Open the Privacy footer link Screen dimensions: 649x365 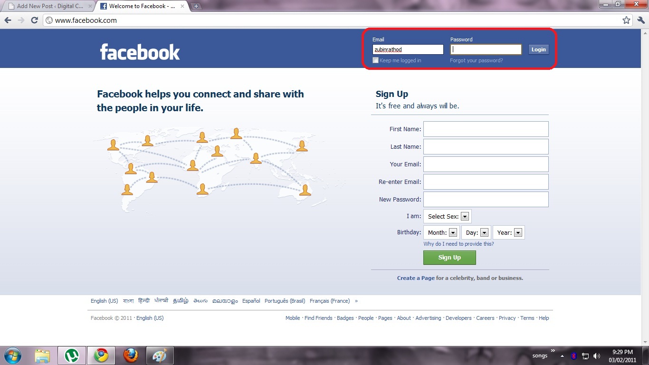coord(507,318)
